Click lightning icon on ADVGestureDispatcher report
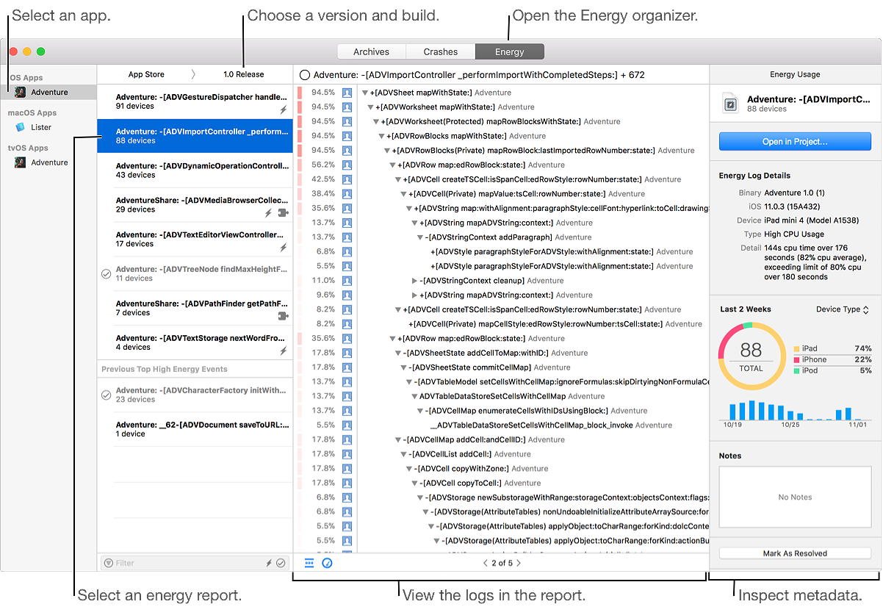Viewport: 883px width, 607px height. click(x=284, y=109)
